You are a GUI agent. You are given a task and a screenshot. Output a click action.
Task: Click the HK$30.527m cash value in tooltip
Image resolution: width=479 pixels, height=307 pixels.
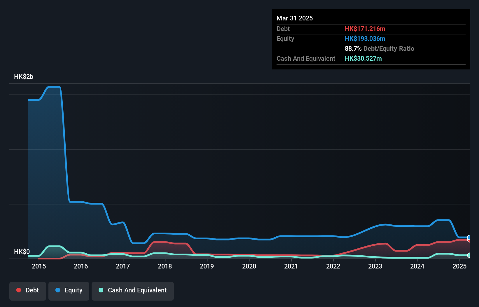[x=363, y=58]
